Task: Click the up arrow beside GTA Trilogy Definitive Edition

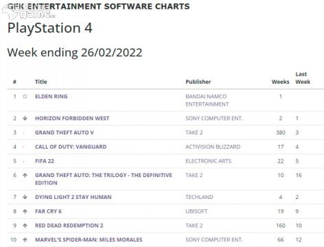Action: click(x=25, y=175)
